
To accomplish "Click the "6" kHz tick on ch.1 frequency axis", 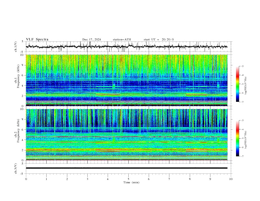I will [x=23, y=75].
